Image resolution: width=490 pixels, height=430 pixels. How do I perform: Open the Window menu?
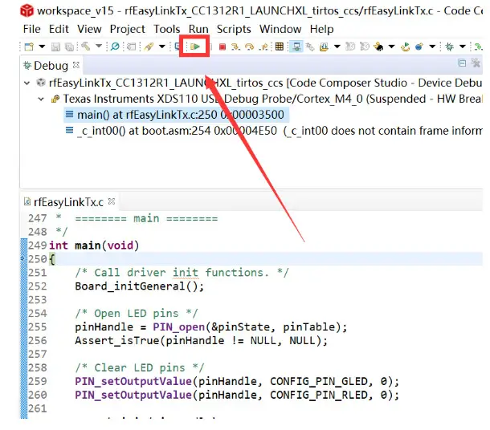(x=280, y=29)
